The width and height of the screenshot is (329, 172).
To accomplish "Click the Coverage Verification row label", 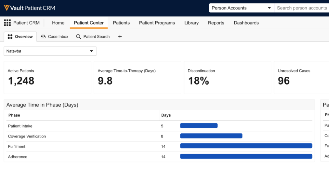I will pyautogui.click(x=27, y=136).
